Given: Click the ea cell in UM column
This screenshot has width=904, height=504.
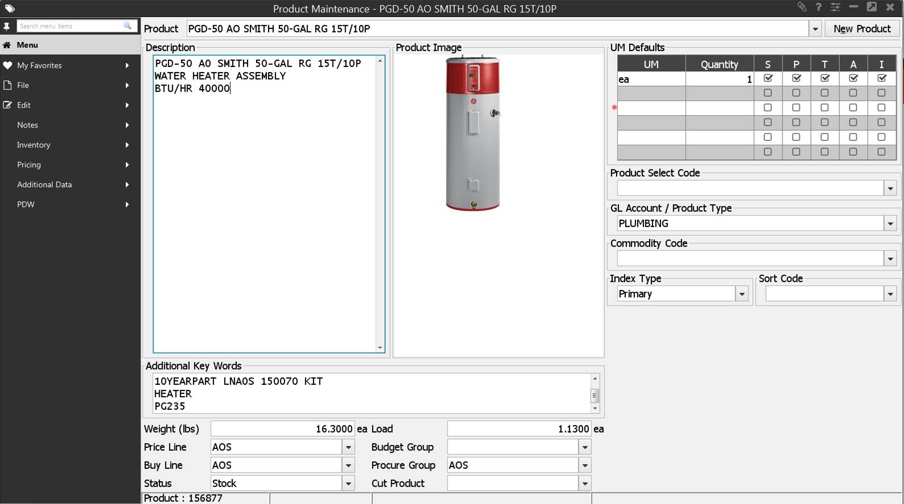Looking at the screenshot, I should point(651,79).
